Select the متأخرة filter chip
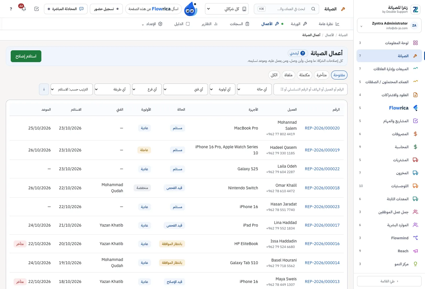 [321, 75]
